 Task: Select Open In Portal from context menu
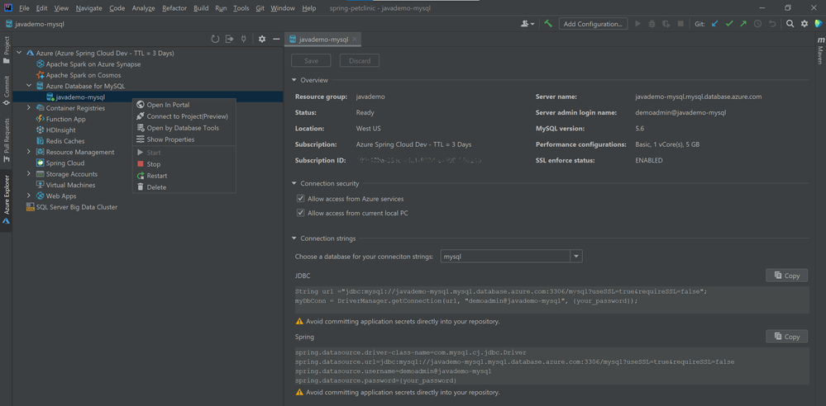click(x=168, y=105)
